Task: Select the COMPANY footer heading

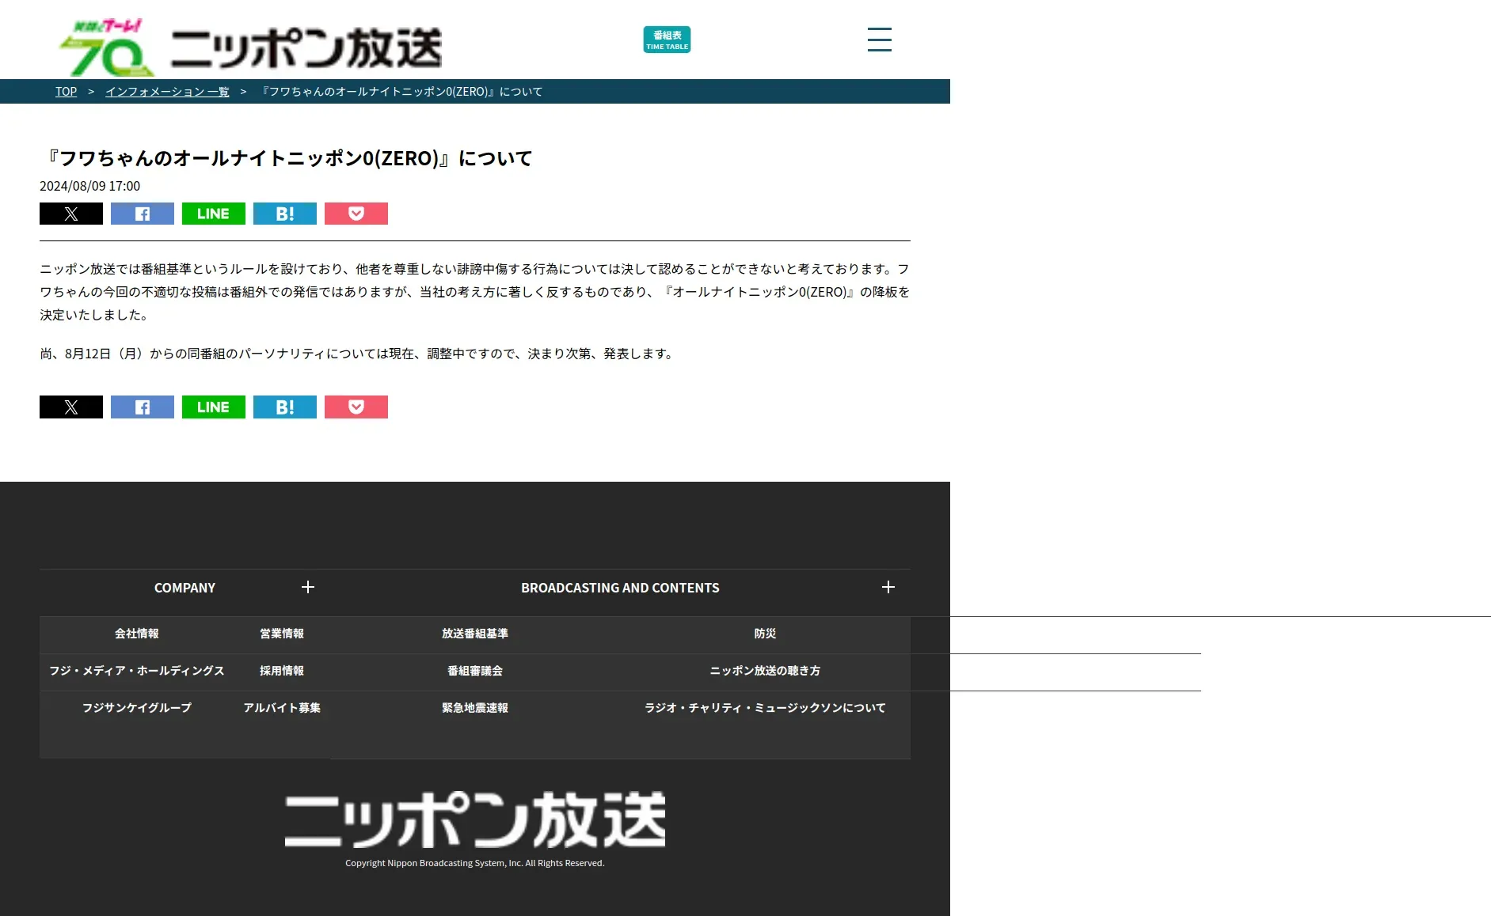Action: tap(184, 588)
